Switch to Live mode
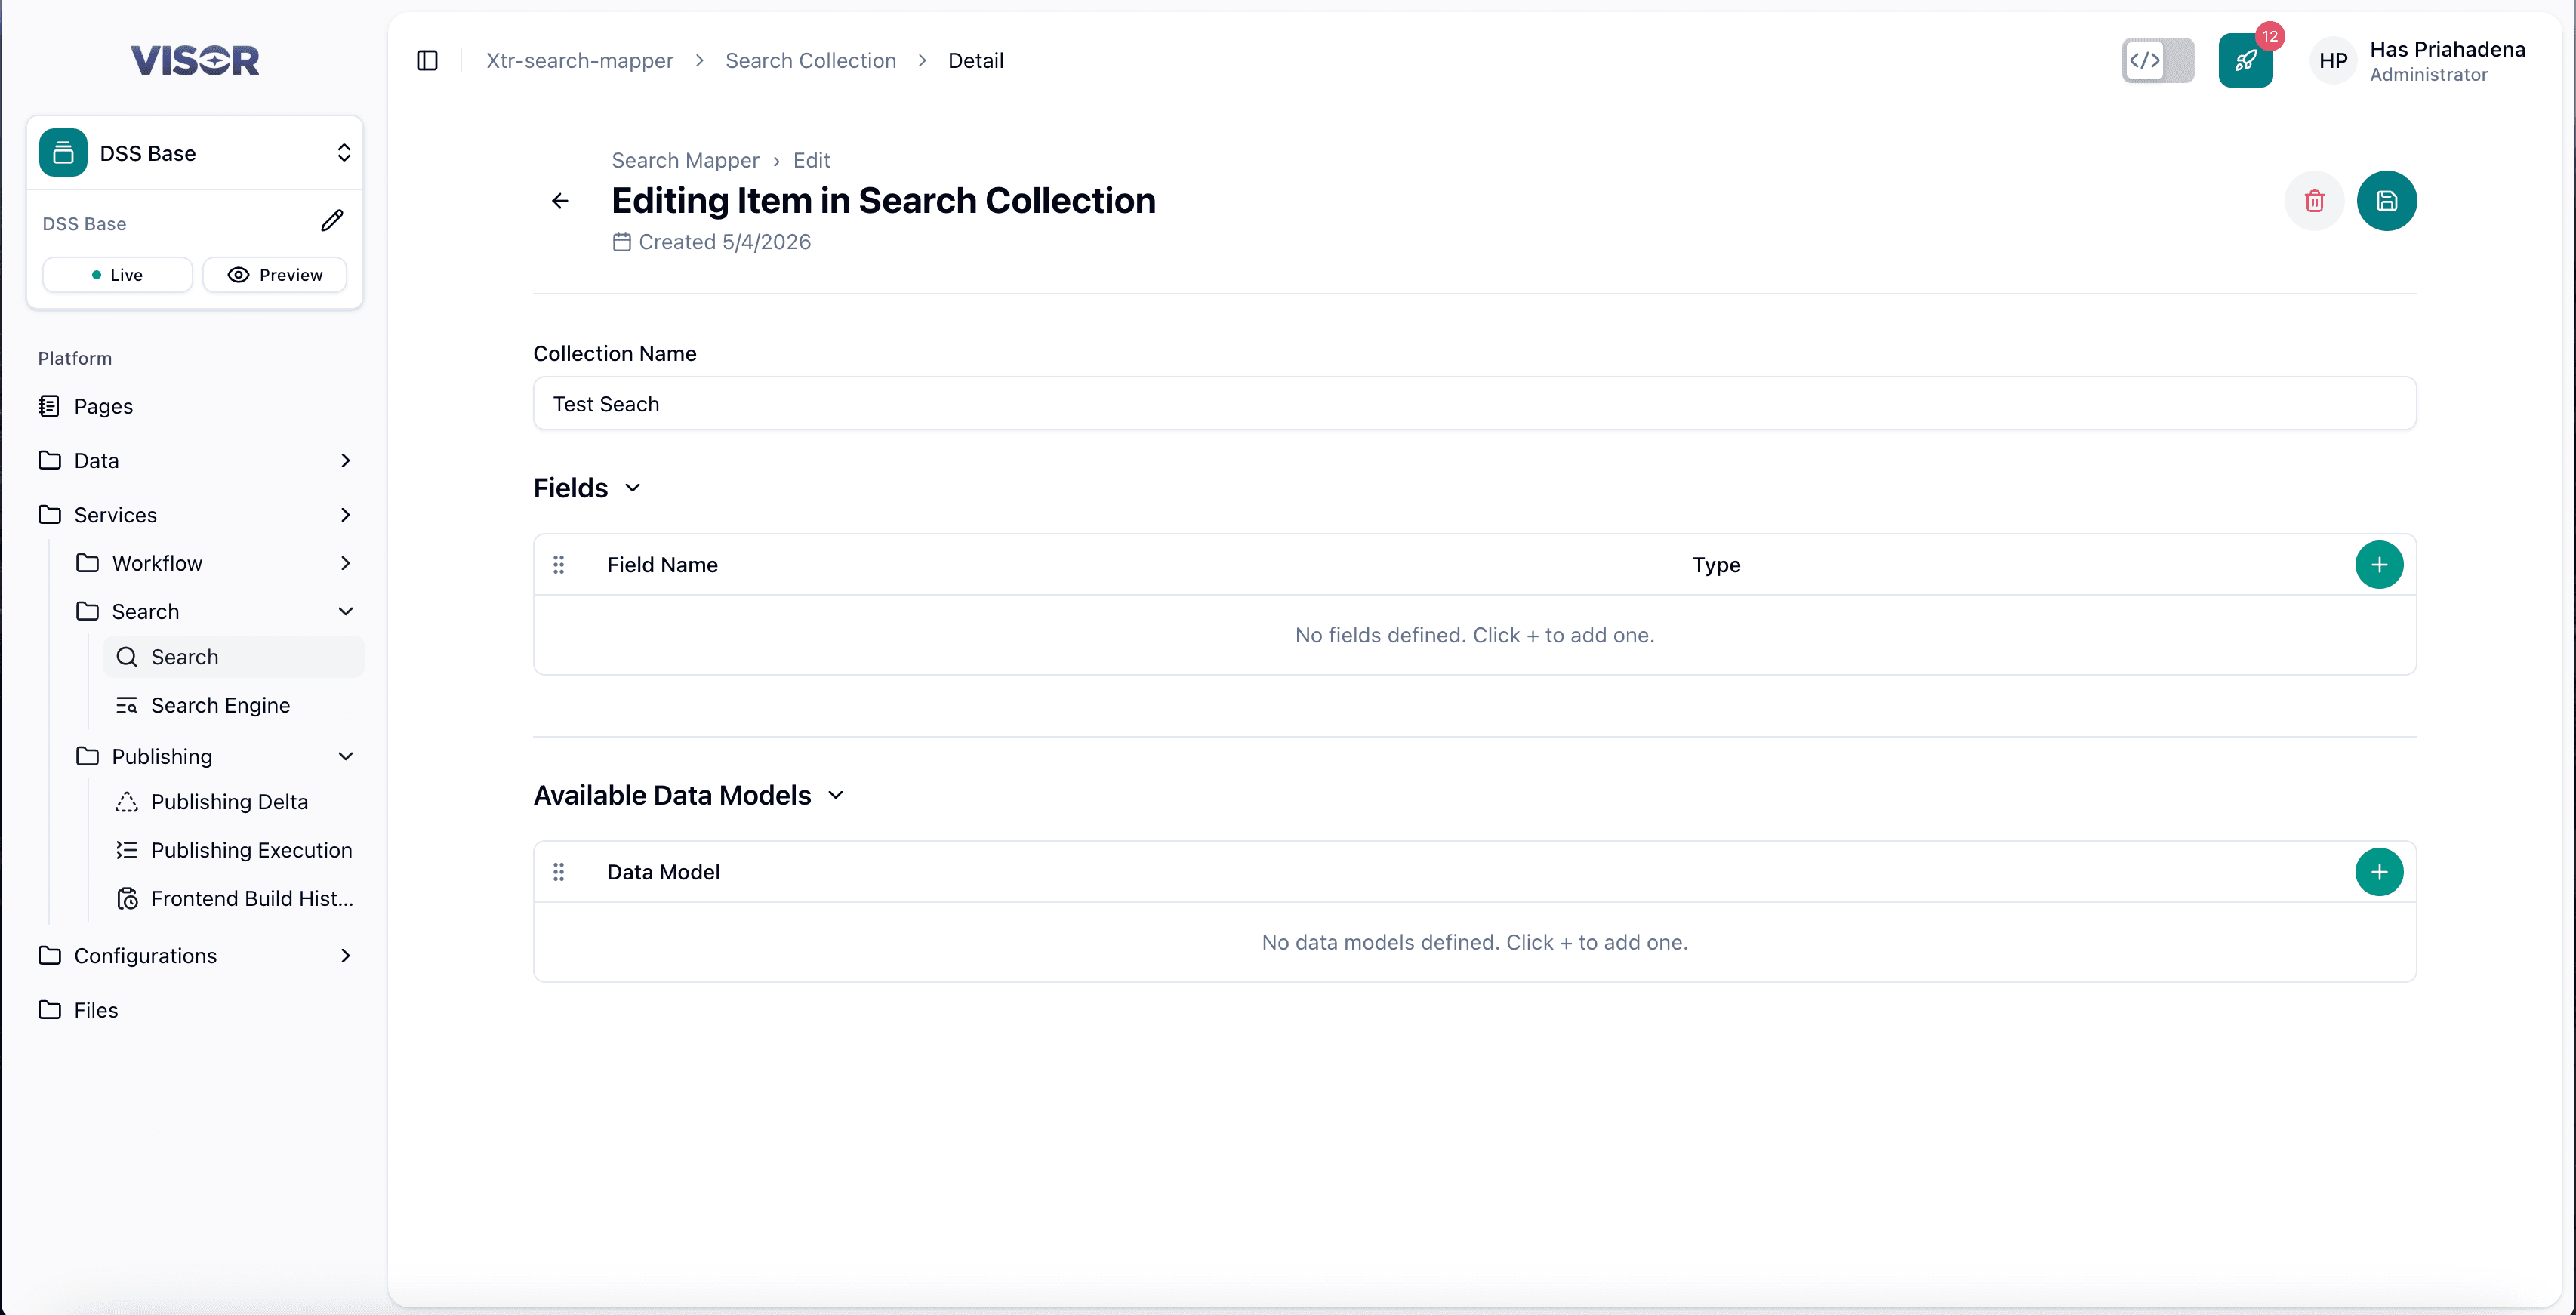Viewport: 2576px width, 1315px height. tap(117, 275)
